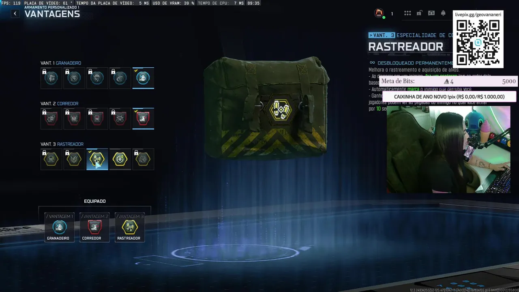
Task: Select second locked perk in Vant. 1 Granadeiro row
Action: point(74,78)
